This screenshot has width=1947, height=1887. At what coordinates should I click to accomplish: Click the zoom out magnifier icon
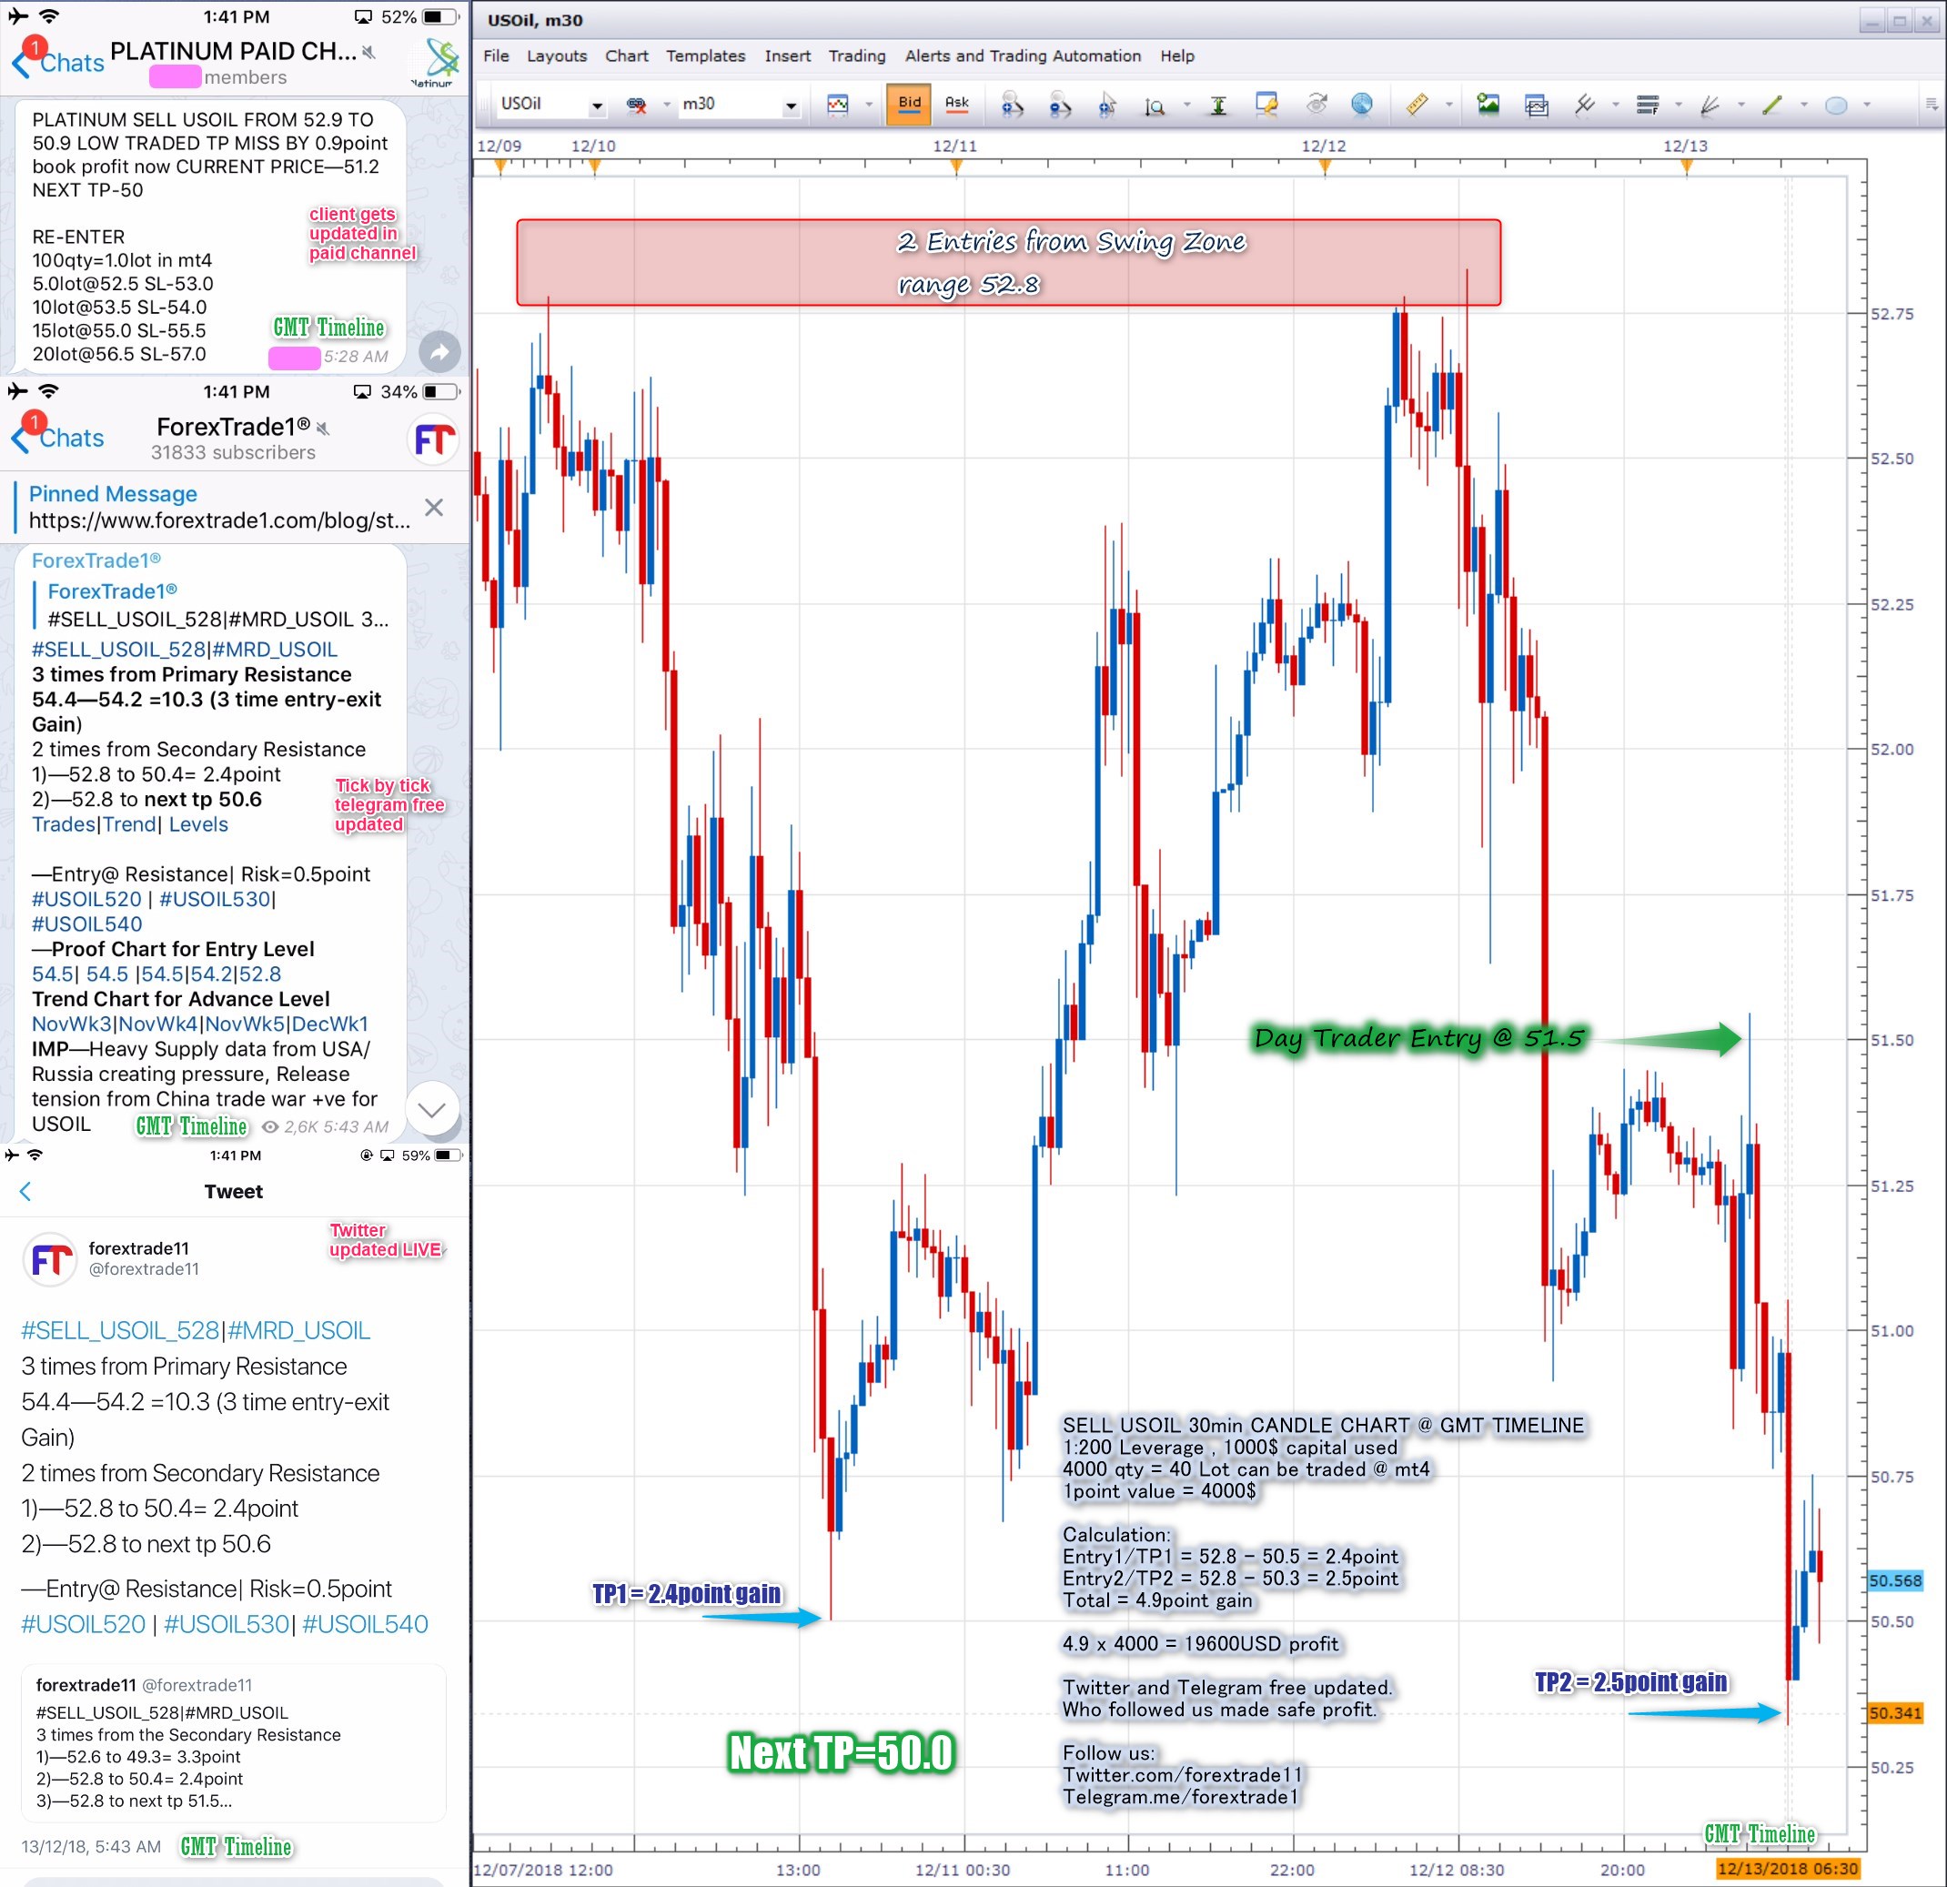[1060, 105]
